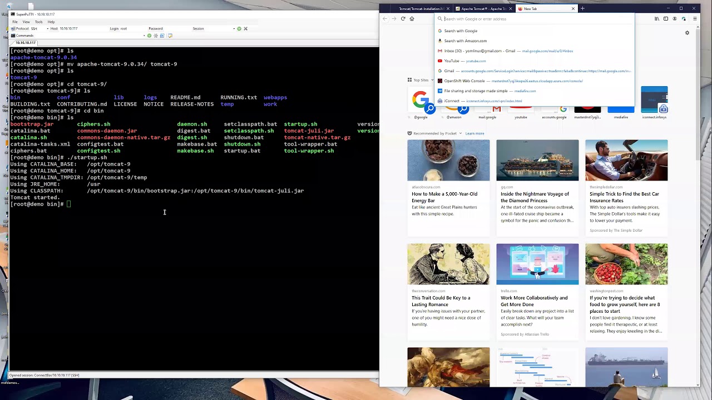Open the Tools menu in SuperPuTTY
The image size is (712, 400).
pyautogui.click(x=38, y=22)
